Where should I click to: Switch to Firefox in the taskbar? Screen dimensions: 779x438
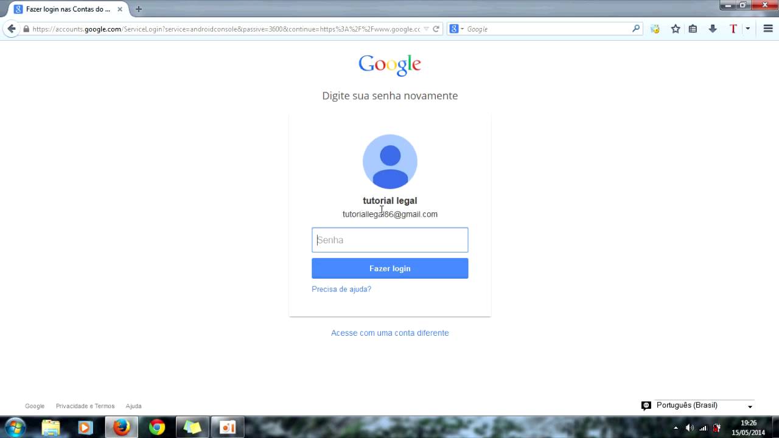[x=122, y=428]
